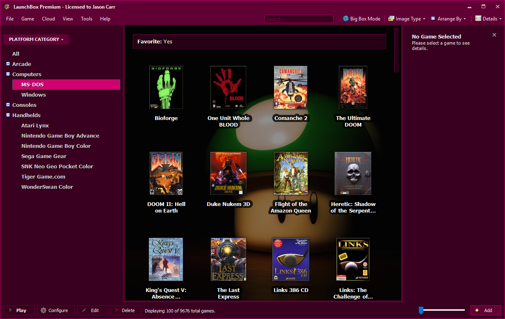Click the Add button label
Image resolution: width=505 pixels, height=319 pixels.
pos(488,310)
